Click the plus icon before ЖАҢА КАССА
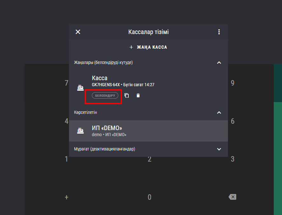The height and width of the screenshot is (215, 282). pyautogui.click(x=131, y=47)
